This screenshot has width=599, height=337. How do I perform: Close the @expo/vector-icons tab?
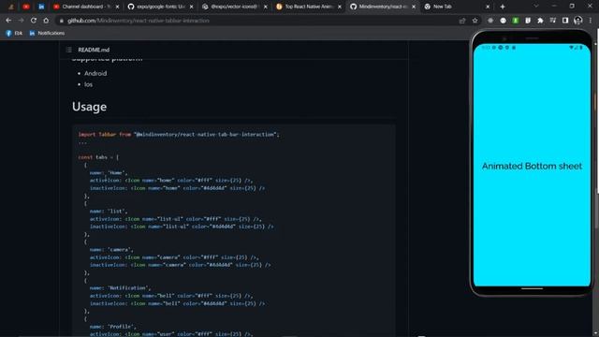(266, 7)
